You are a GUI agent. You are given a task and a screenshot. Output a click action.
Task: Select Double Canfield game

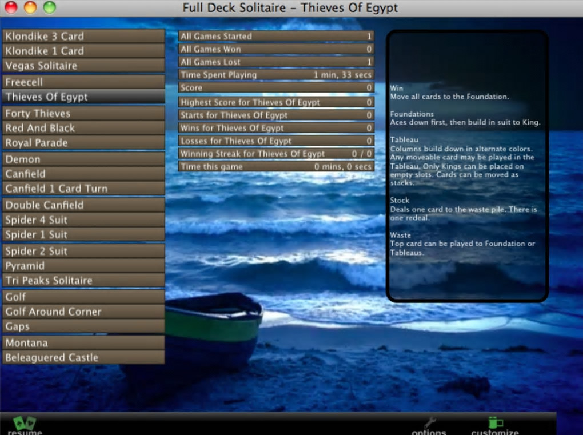pyautogui.click(x=83, y=205)
